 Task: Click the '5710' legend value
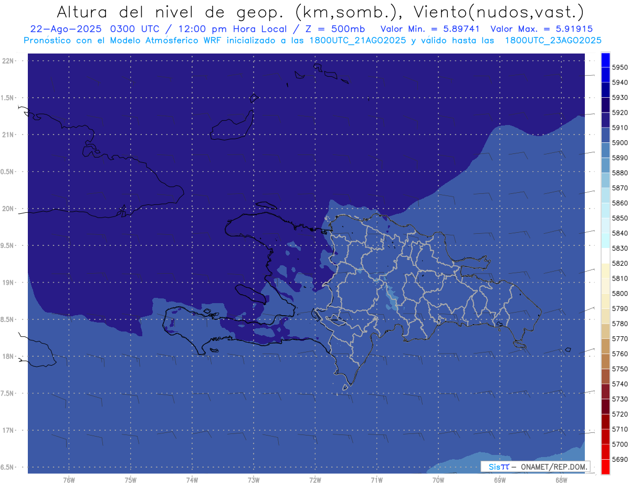point(620,429)
